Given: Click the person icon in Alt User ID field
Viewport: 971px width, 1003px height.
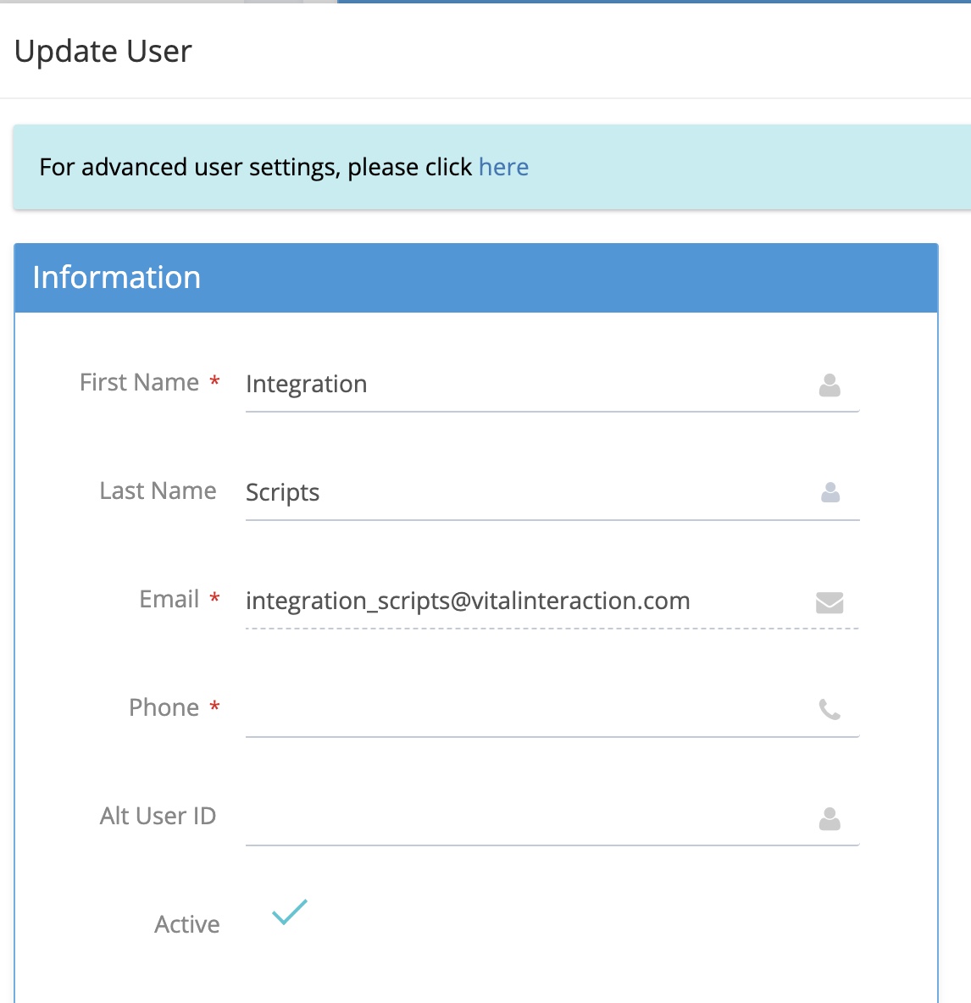Looking at the screenshot, I should [830, 818].
